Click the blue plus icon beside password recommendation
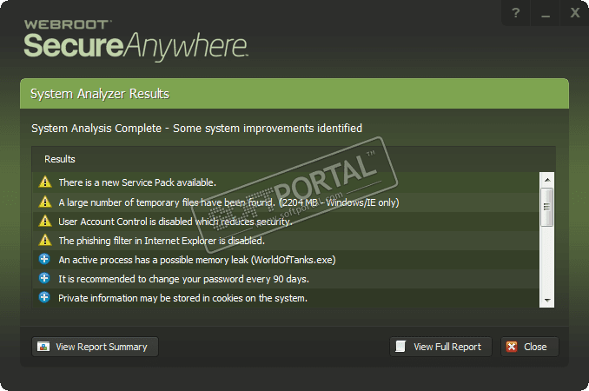 pos(44,278)
